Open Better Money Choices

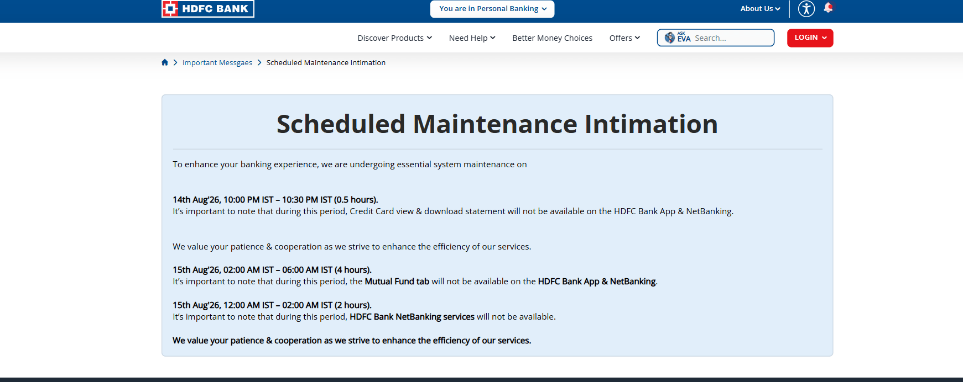pyautogui.click(x=552, y=38)
